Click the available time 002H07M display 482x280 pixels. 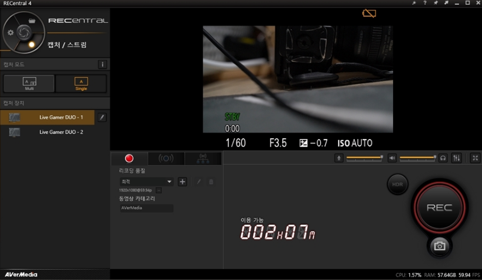[x=278, y=232]
